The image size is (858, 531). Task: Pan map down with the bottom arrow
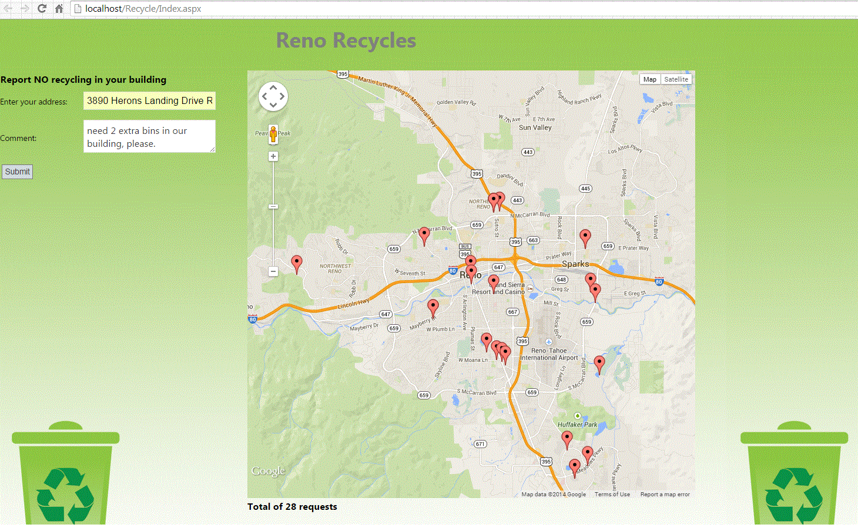[273, 105]
